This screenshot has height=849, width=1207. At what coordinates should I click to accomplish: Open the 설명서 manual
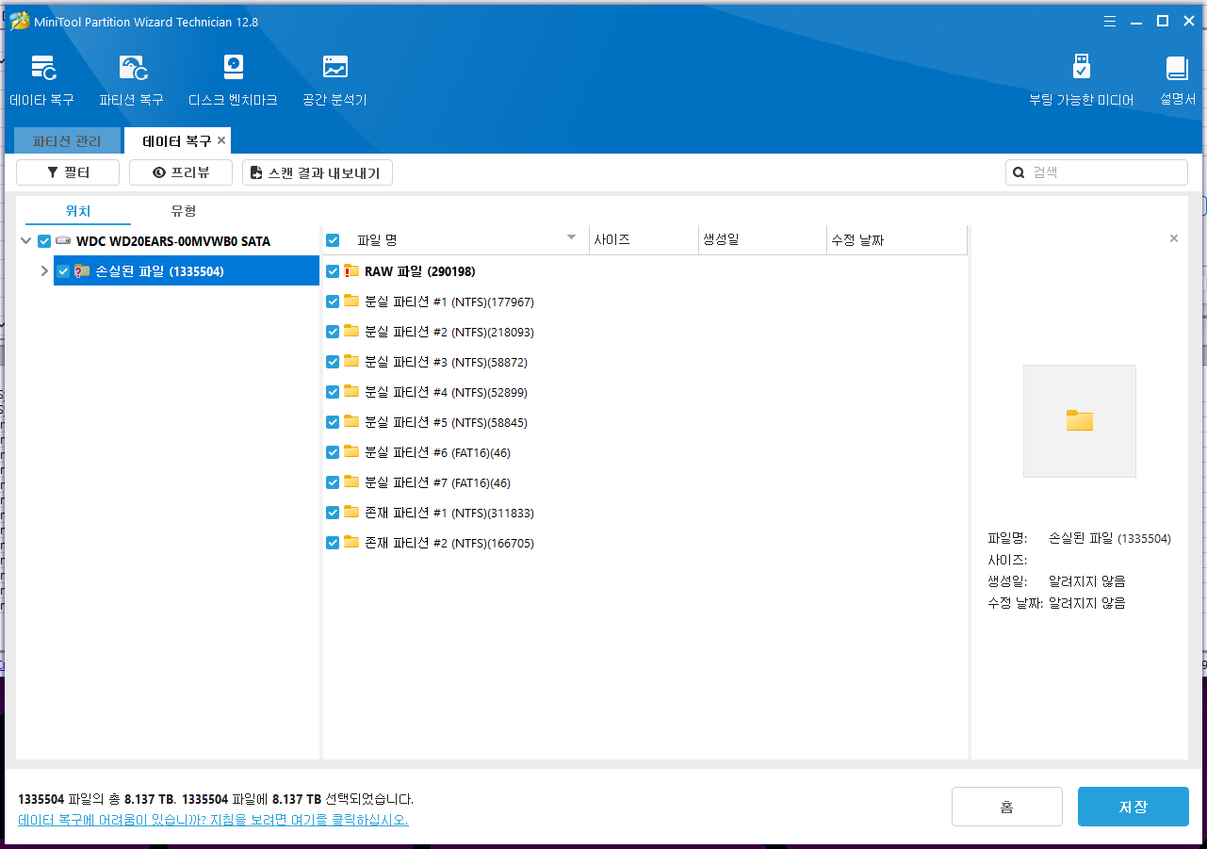pyautogui.click(x=1177, y=79)
